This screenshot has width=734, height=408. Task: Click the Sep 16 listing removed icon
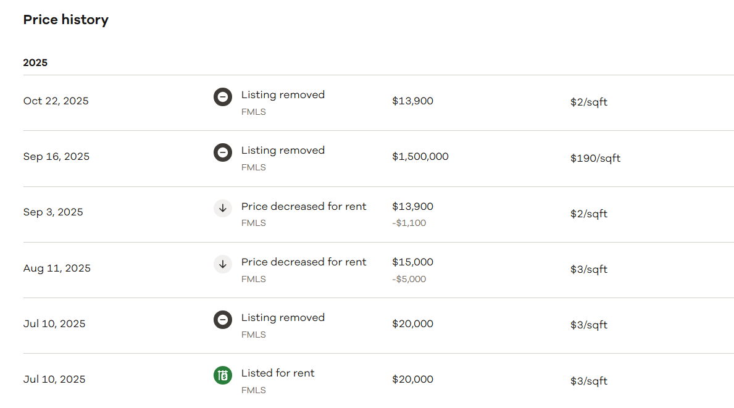[x=223, y=152]
